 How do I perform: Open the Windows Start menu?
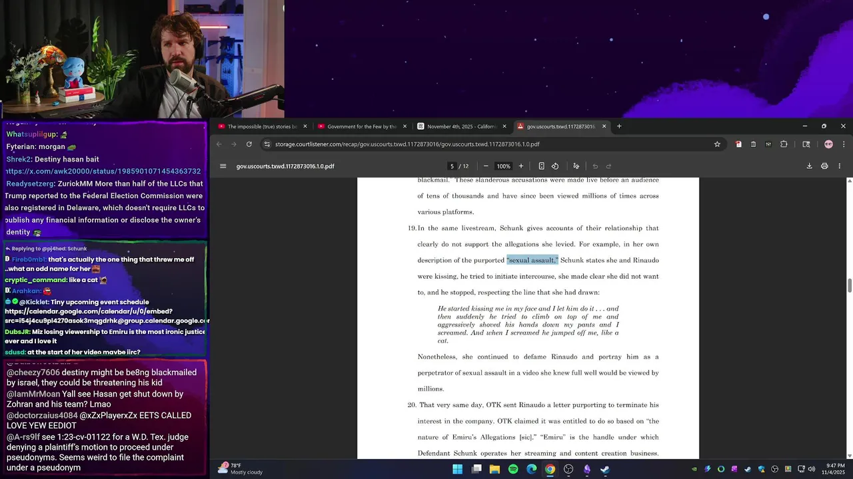[x=458, y=469]
